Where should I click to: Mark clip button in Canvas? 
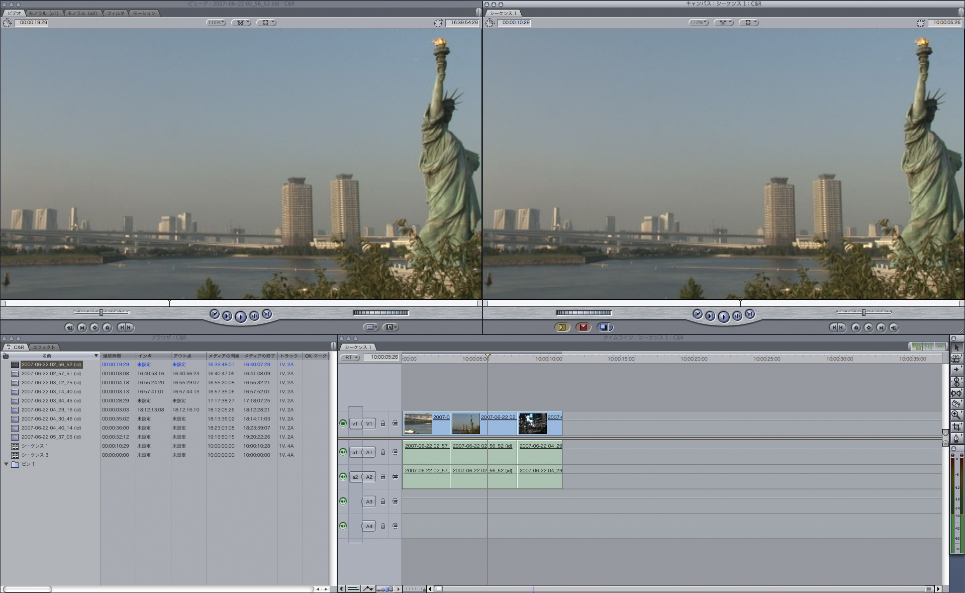[x=881, y=327]
